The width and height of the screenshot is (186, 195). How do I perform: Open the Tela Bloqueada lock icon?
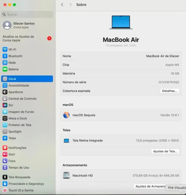pyautogui.click(x=5, y=177)
